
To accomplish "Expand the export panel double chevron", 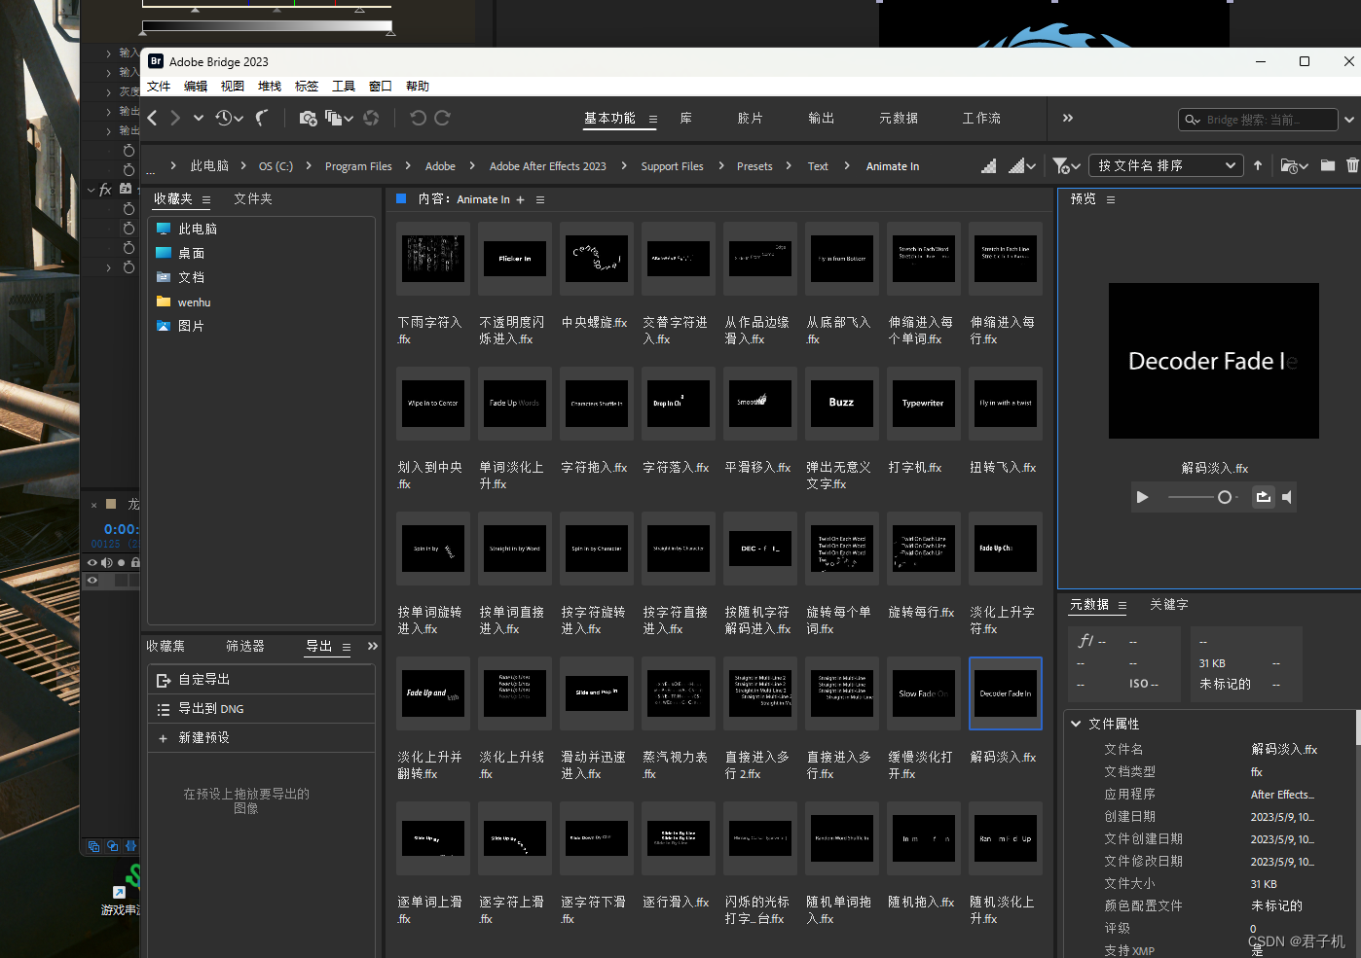I will 373,646.
